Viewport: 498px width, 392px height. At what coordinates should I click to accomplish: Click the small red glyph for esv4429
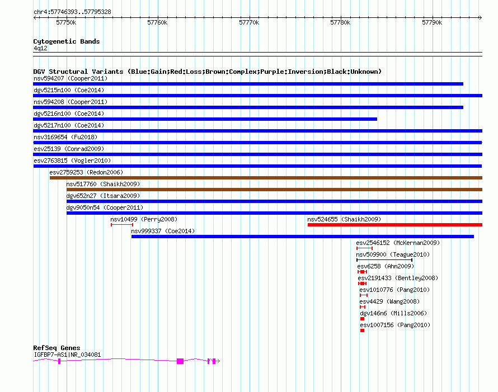pyautogui.click(x=363, y=307)
